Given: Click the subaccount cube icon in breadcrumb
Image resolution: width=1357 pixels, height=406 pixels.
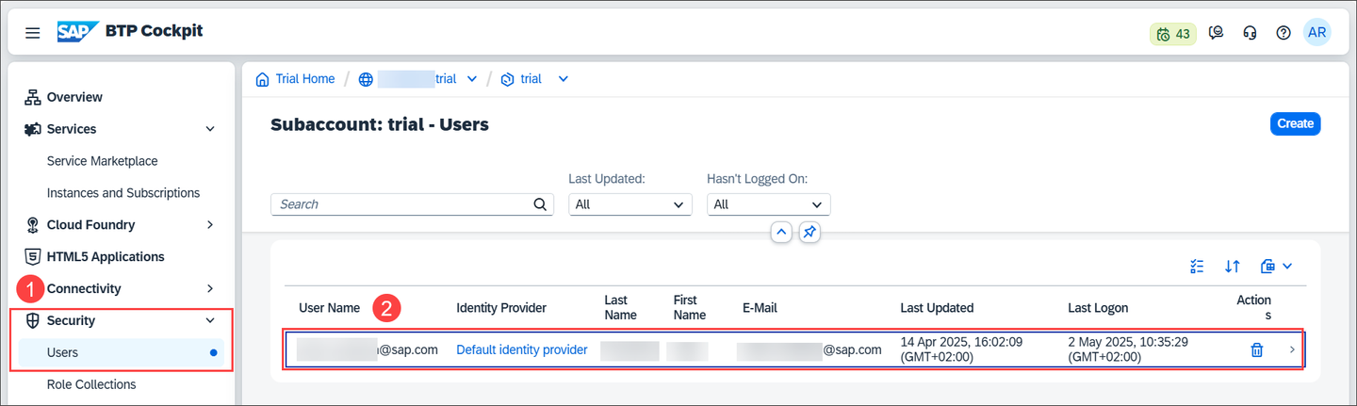Looking at the screenshot, I should click(x=507, y=79).
